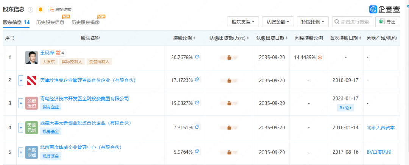Click the VIP lock icon in 天津埃洛克 row
409x165 pixels.
coord(229,80)
